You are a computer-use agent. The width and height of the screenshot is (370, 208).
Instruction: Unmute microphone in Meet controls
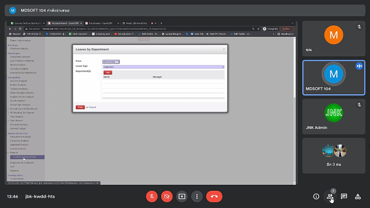(152, 196)
